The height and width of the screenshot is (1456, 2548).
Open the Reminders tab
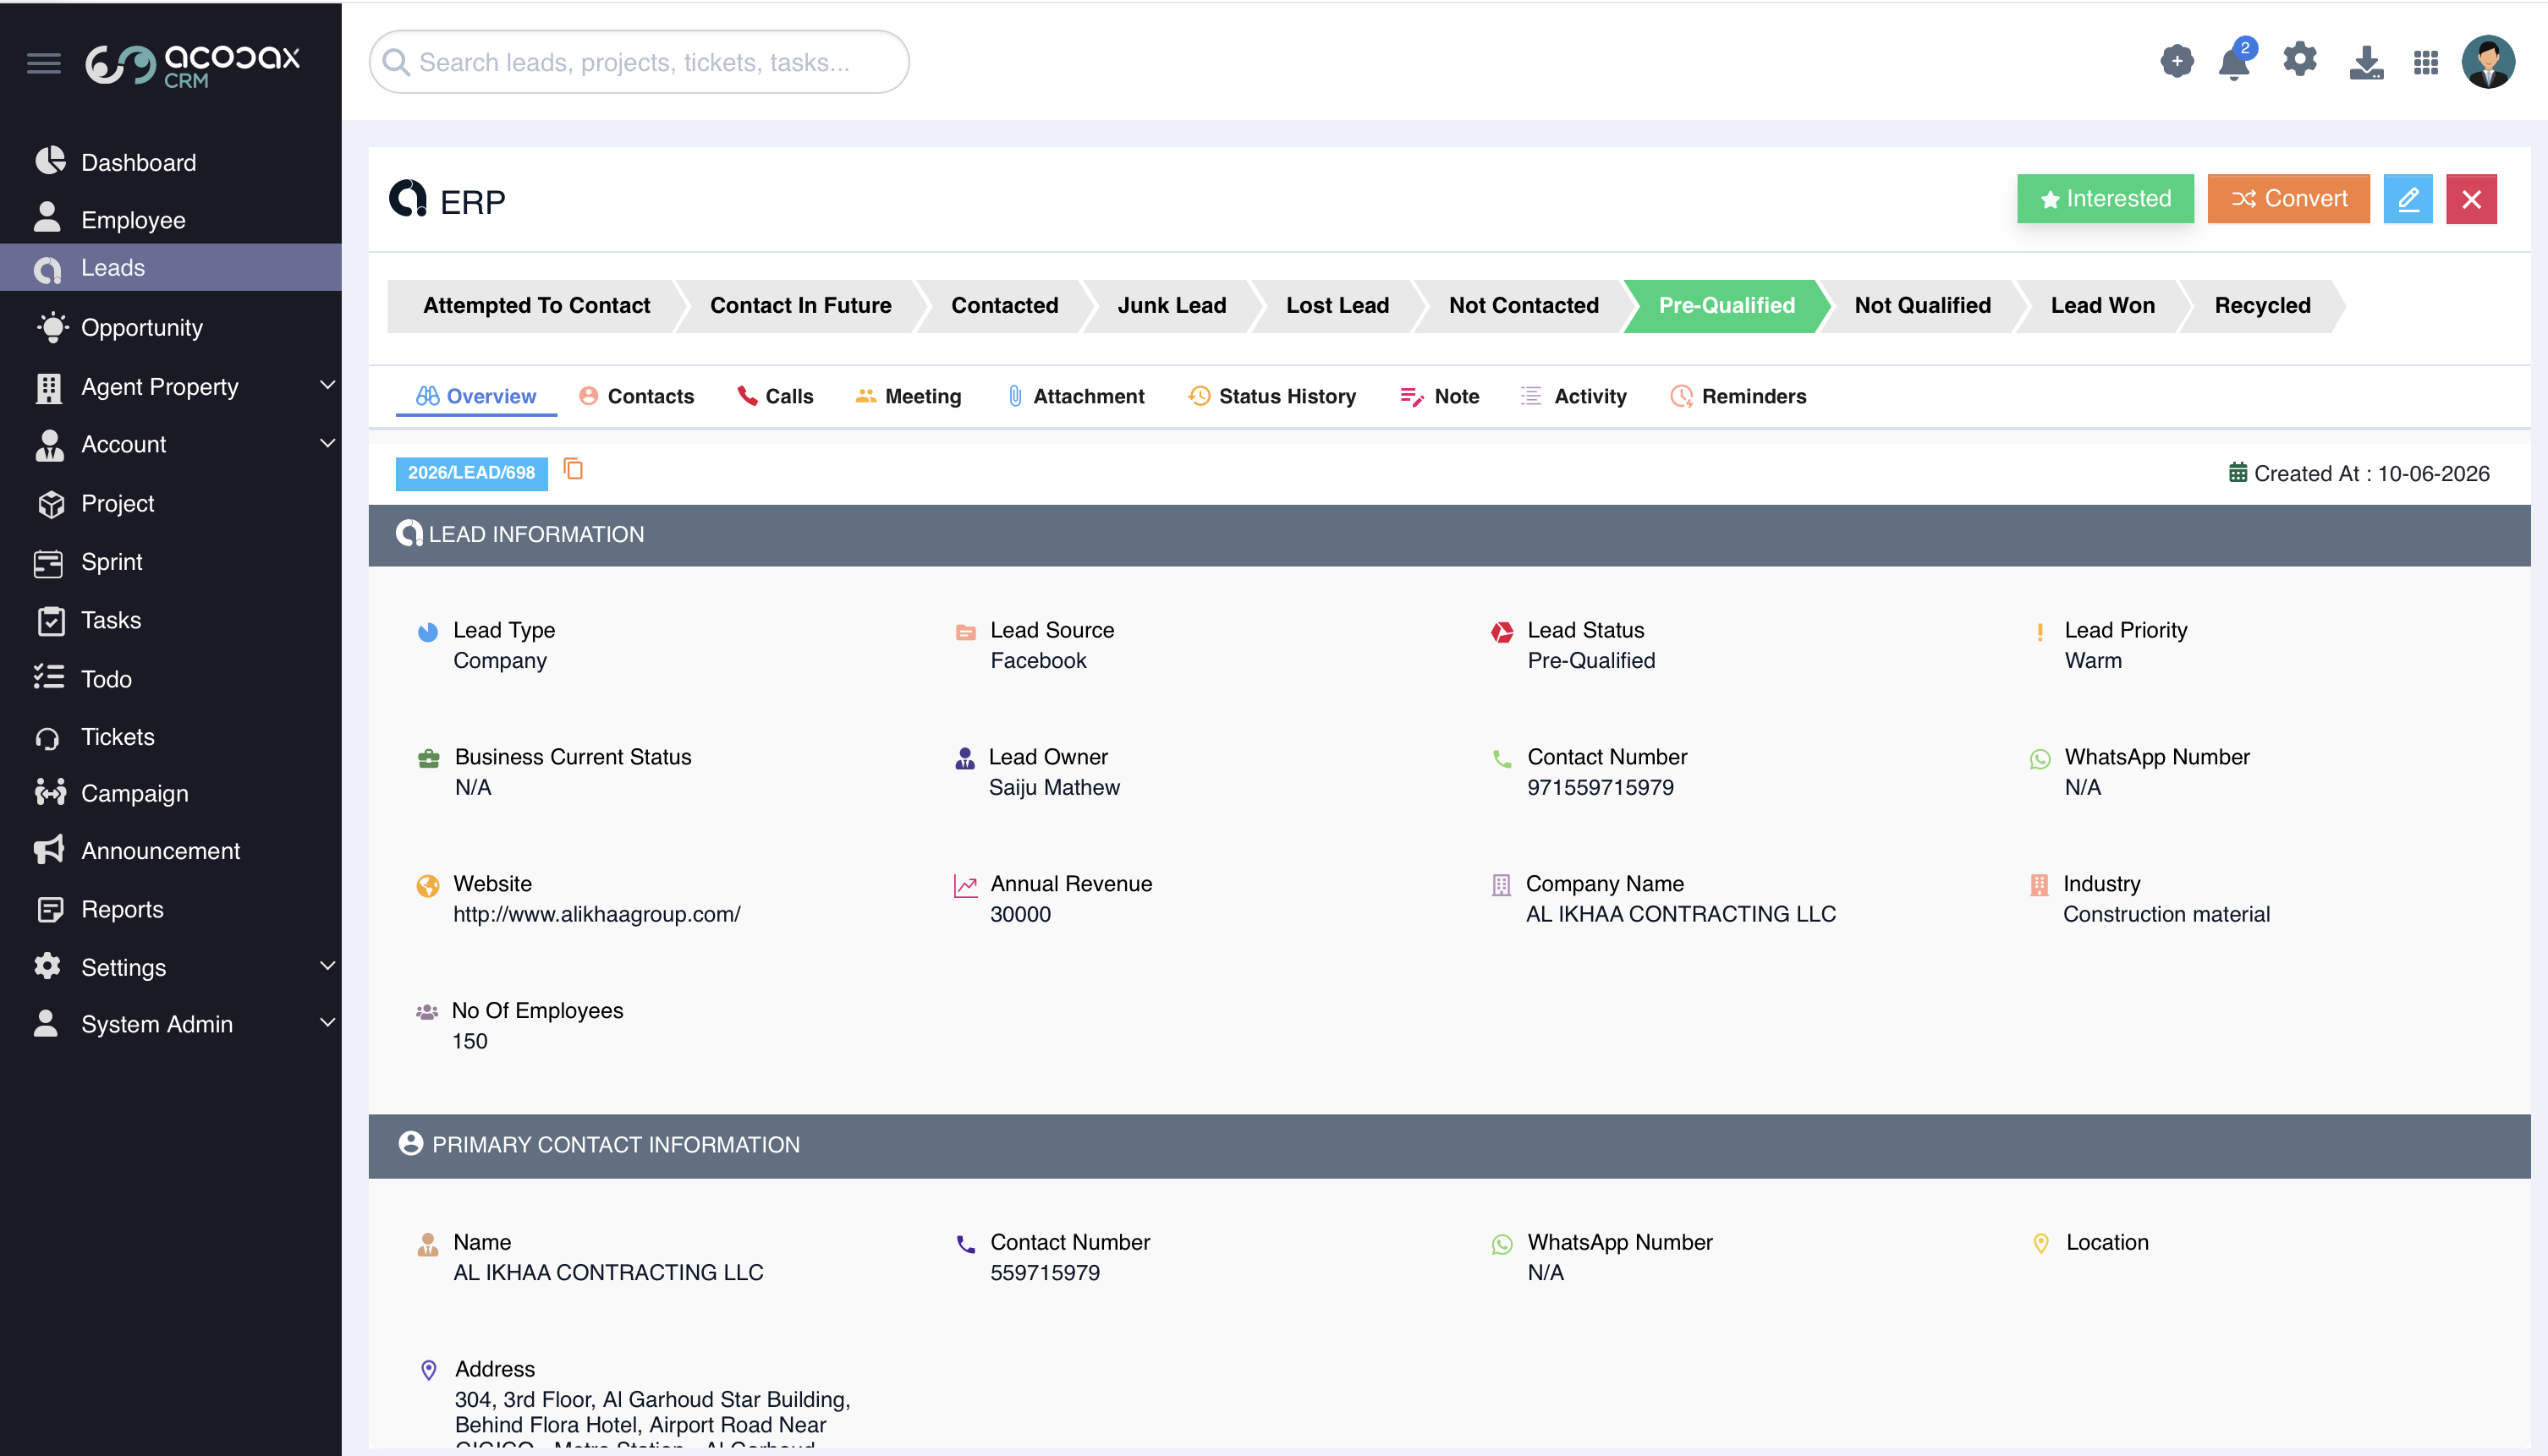point(1738,396)
